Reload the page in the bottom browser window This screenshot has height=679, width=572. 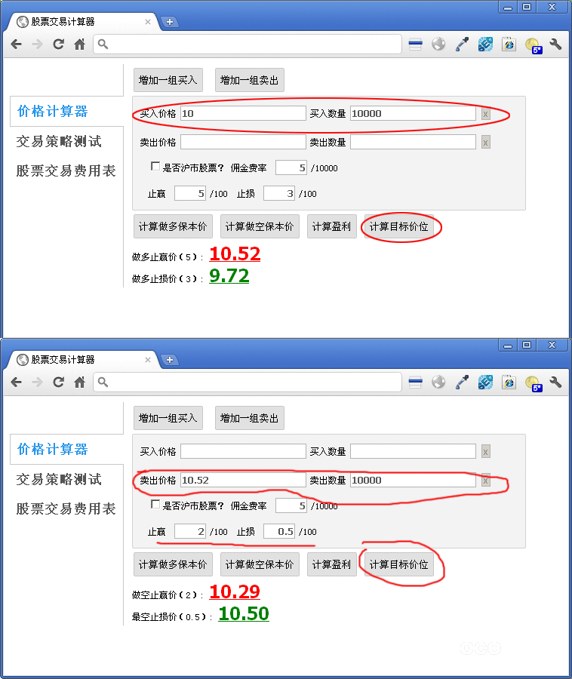click(x=58, y=382)
